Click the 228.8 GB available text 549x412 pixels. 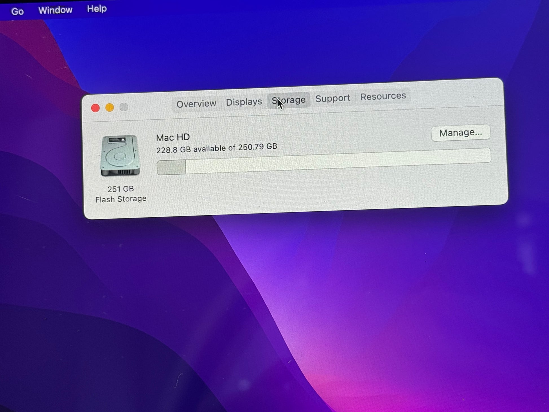coord(217,148)
